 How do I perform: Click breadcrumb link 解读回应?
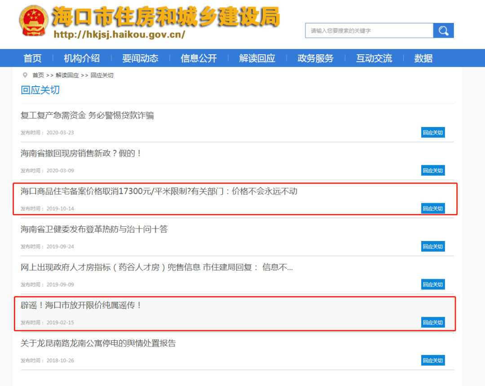67,75
